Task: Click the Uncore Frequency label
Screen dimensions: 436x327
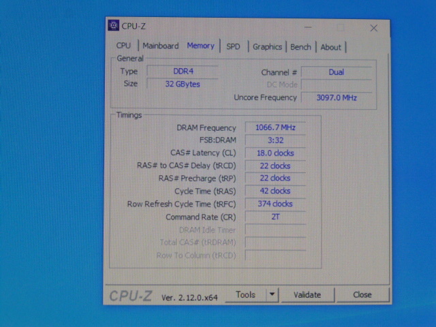Action: pyautogui.click(x=265, y=97)
